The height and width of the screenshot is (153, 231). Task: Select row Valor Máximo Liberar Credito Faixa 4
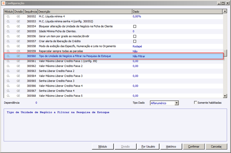click(x=113, y=86)
